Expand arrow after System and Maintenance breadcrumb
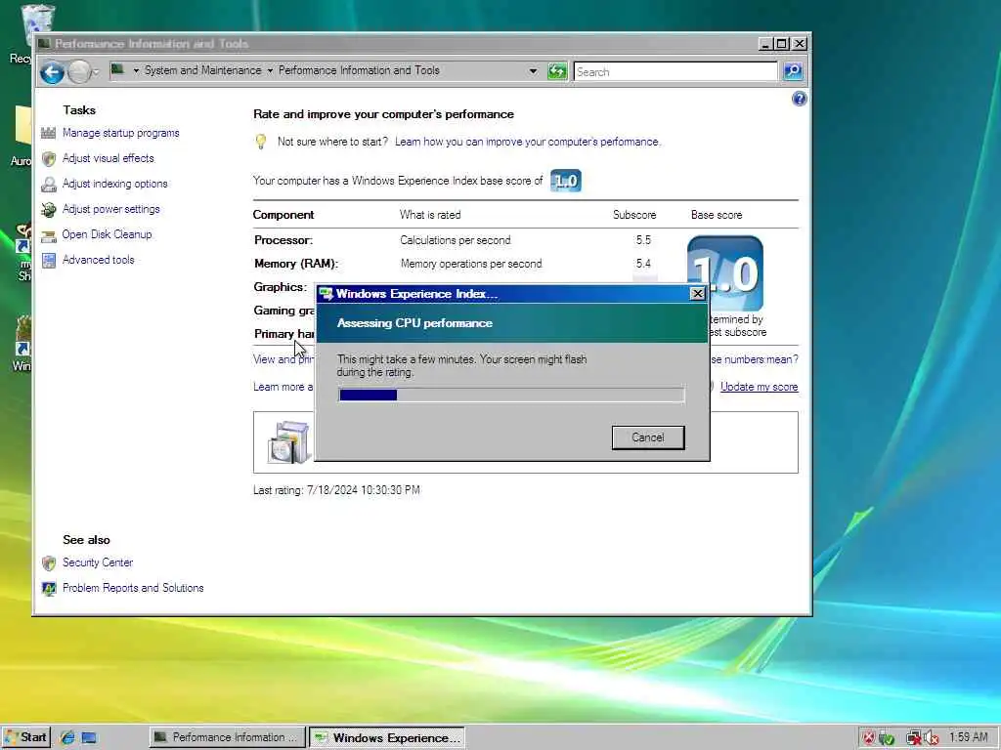The width and height of the screenshot is (1001, 750). 270,70
